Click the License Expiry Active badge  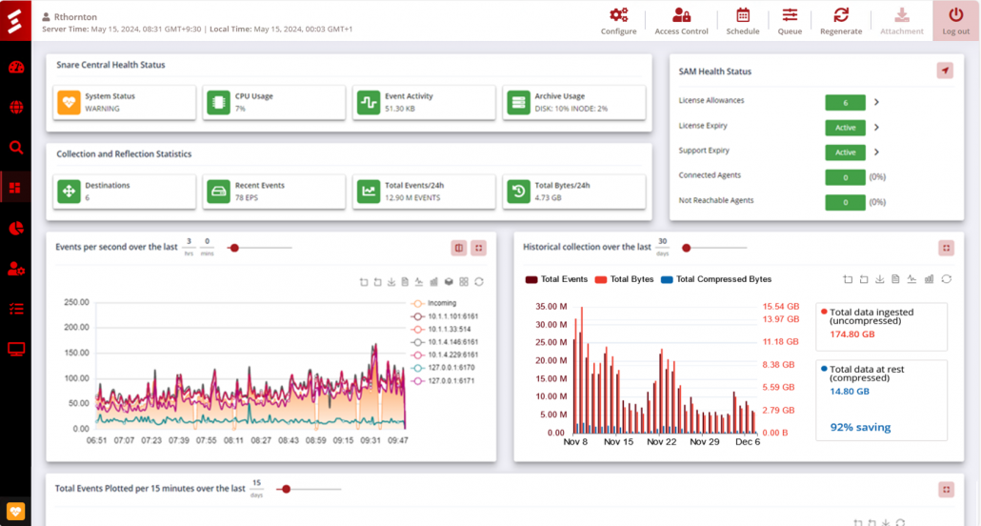pos(845,128)
